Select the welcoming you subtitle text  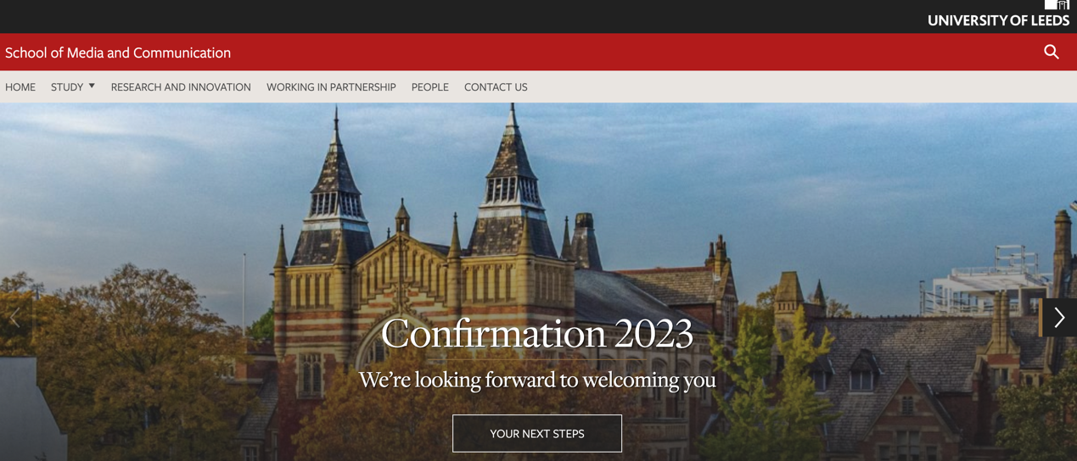pos(537,380)
